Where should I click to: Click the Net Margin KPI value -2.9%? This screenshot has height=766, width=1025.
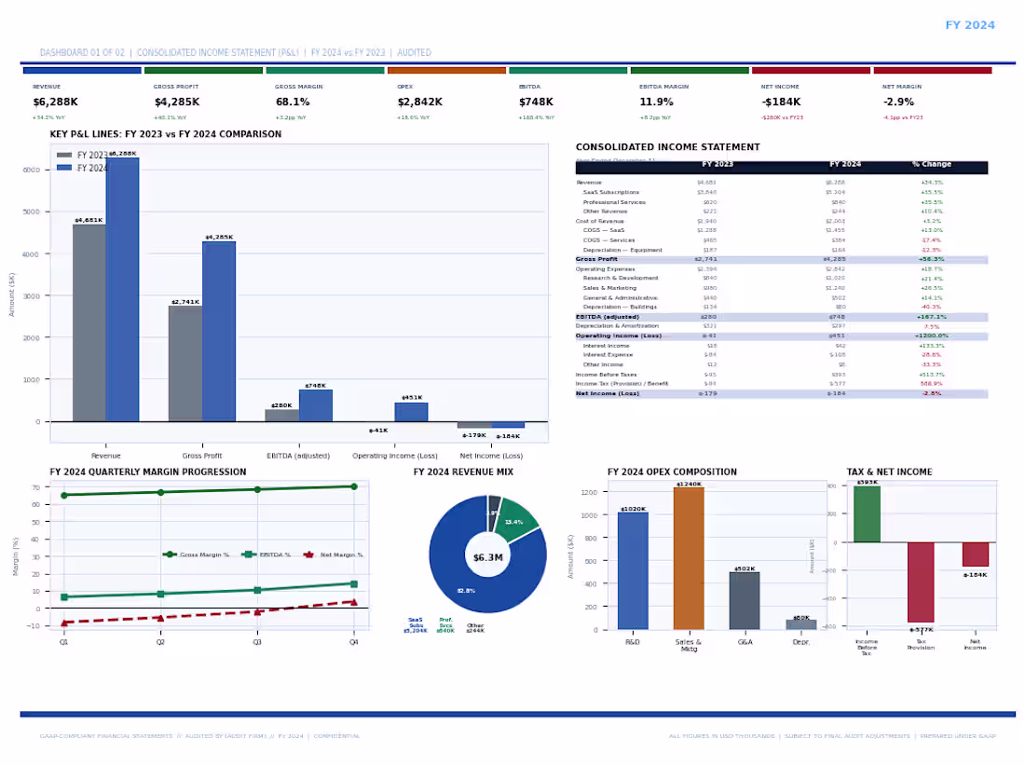(x=898, y=102)
